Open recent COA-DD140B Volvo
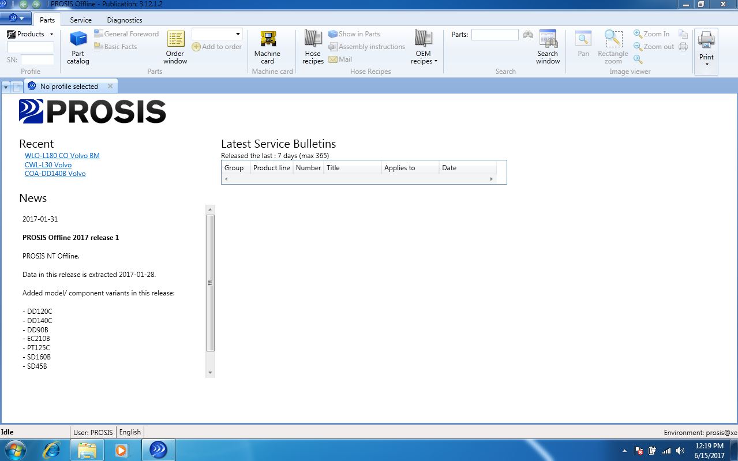Image resolution: width=738 pixels, height=461 pixels. point(55,174)
